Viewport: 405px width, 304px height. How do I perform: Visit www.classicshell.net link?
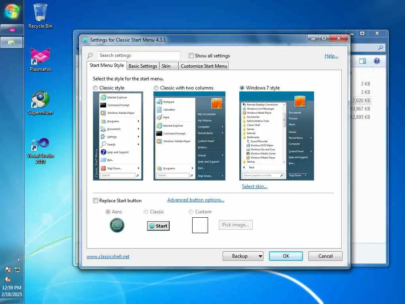pos(108,256)
